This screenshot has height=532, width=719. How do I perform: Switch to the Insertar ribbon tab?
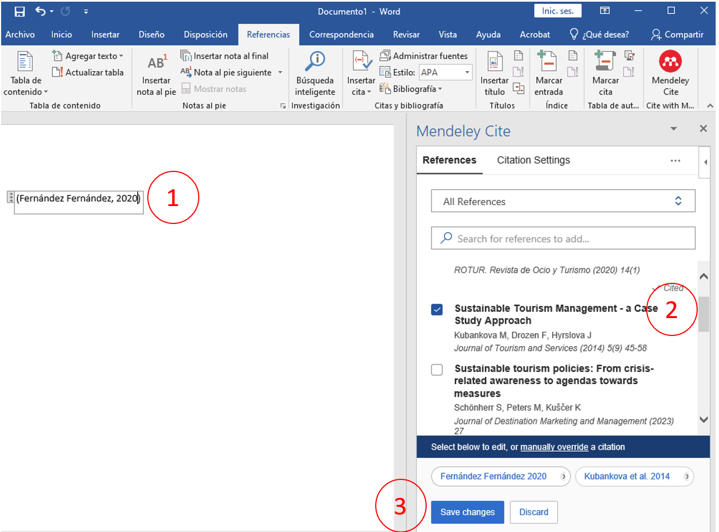pos(106,35)
